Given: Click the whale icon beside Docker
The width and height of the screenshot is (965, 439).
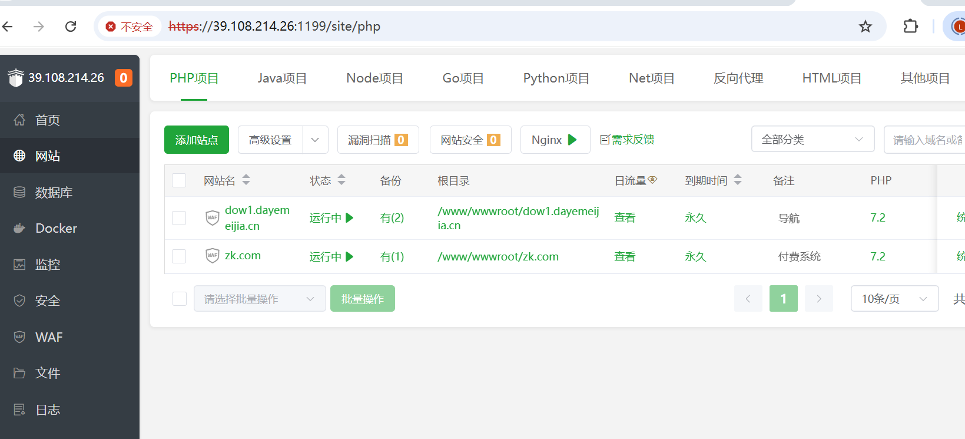Looking at the screenshot, I should [19, 228].
